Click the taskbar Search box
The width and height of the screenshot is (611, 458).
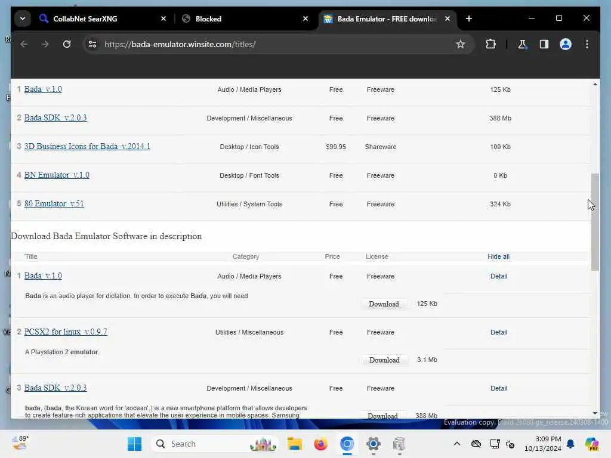point(215,444)
